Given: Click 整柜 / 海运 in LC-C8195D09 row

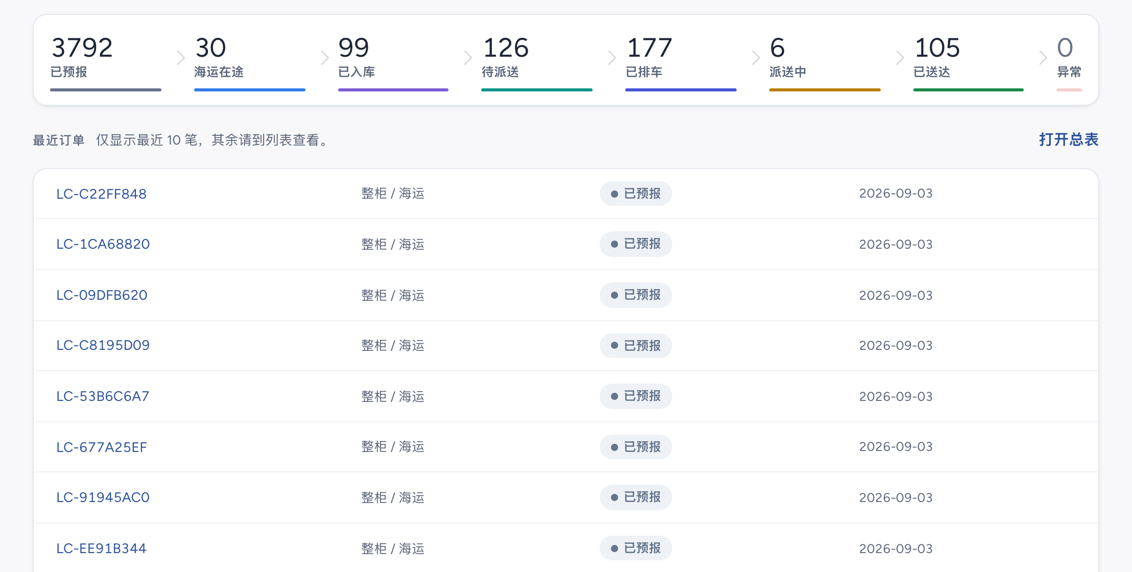Looking at the screenshot, I should pyautogui.click(x=393, y=346).
